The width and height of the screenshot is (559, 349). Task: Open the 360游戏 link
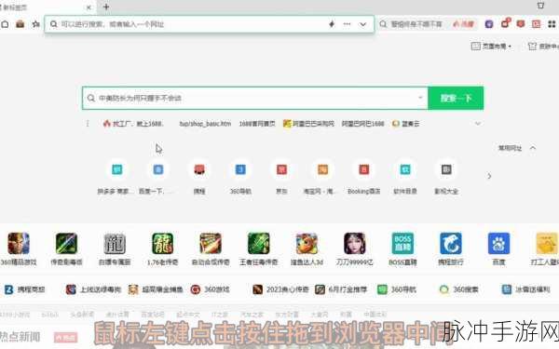(211, 289)
